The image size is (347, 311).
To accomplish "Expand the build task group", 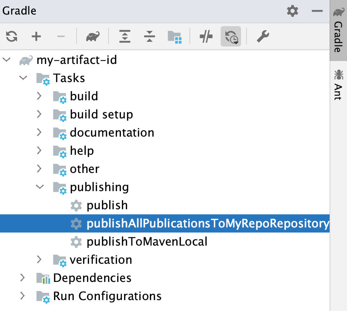I will click(39, 96).
